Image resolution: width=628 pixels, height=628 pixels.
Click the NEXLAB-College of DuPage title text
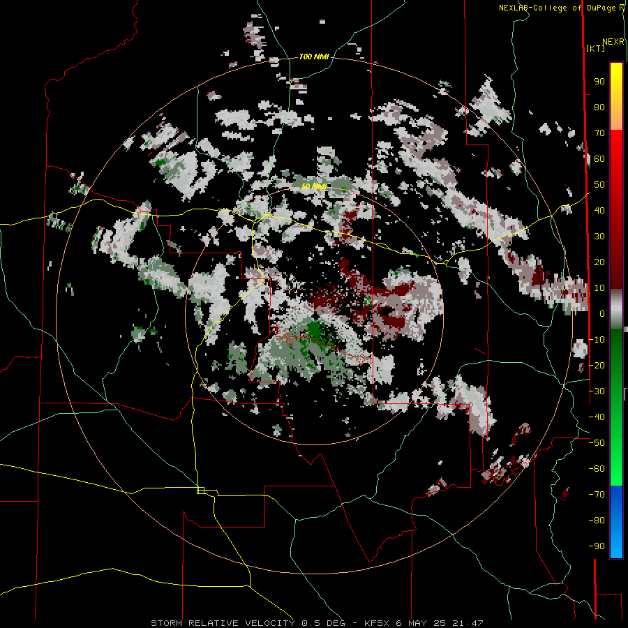(558, 8)
